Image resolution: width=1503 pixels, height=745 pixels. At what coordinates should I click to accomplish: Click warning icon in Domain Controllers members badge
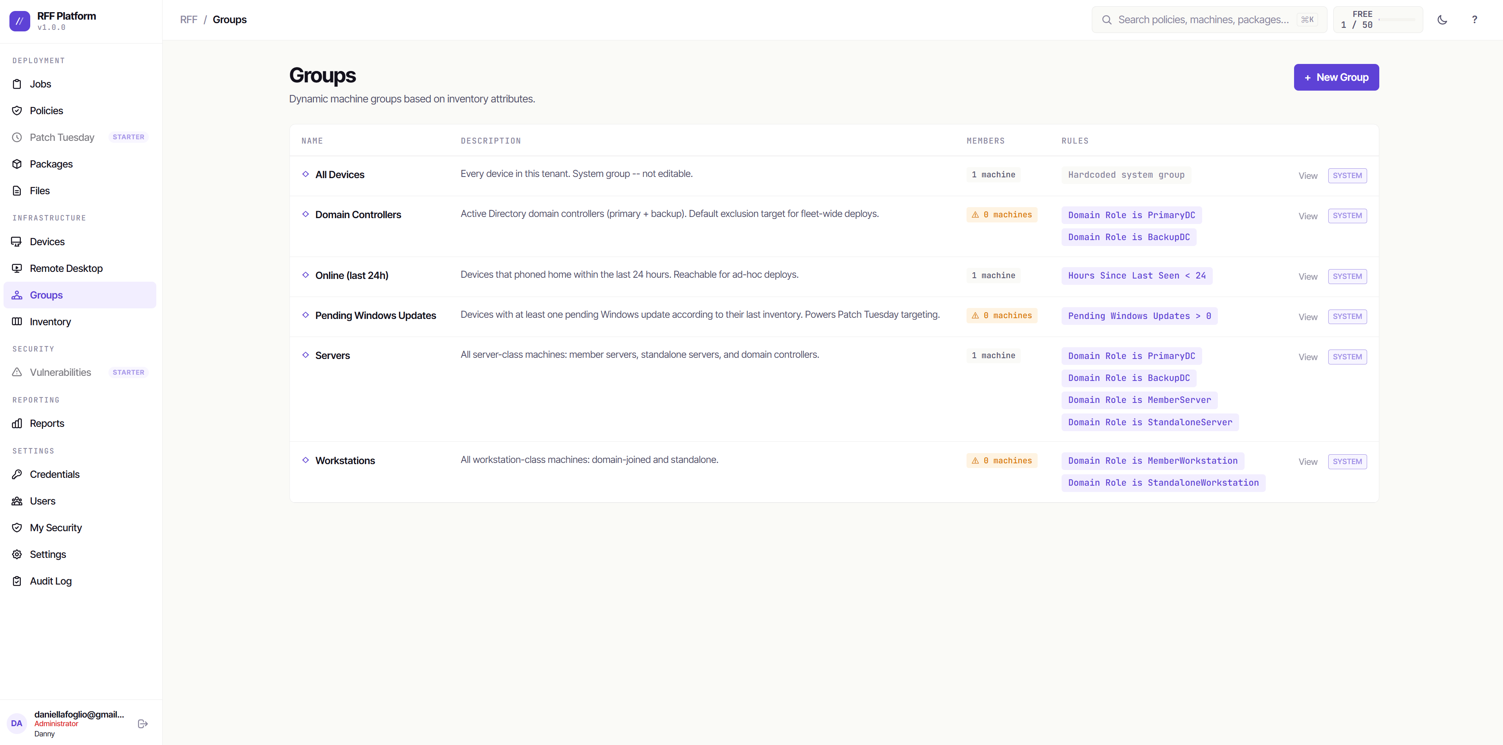coord(975,215)
